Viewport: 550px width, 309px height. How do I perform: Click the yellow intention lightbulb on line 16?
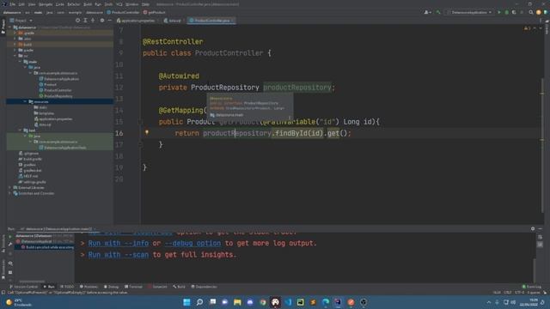147,132
